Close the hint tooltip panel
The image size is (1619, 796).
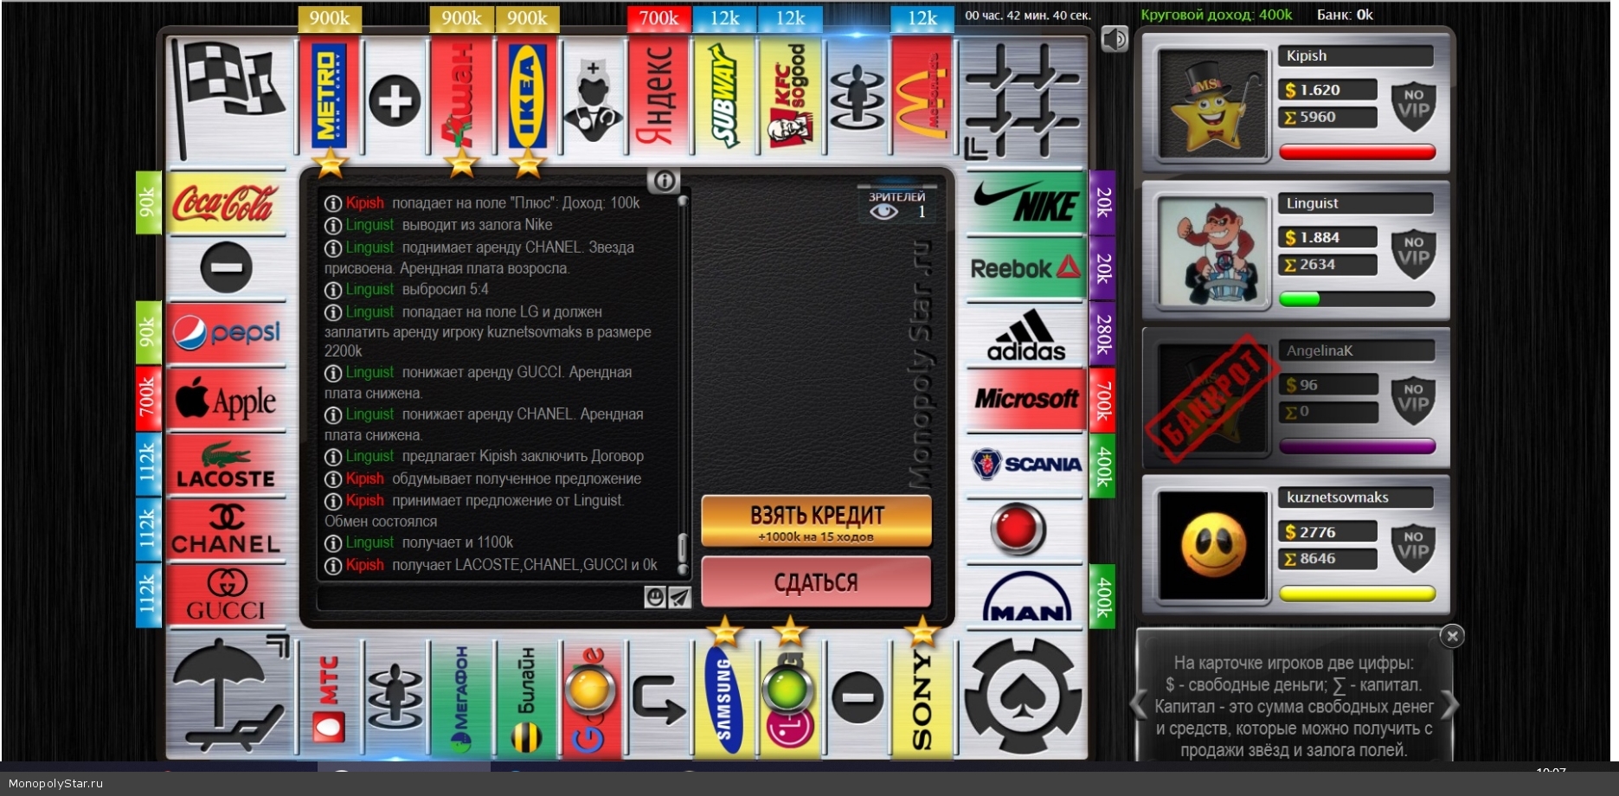1452,636
